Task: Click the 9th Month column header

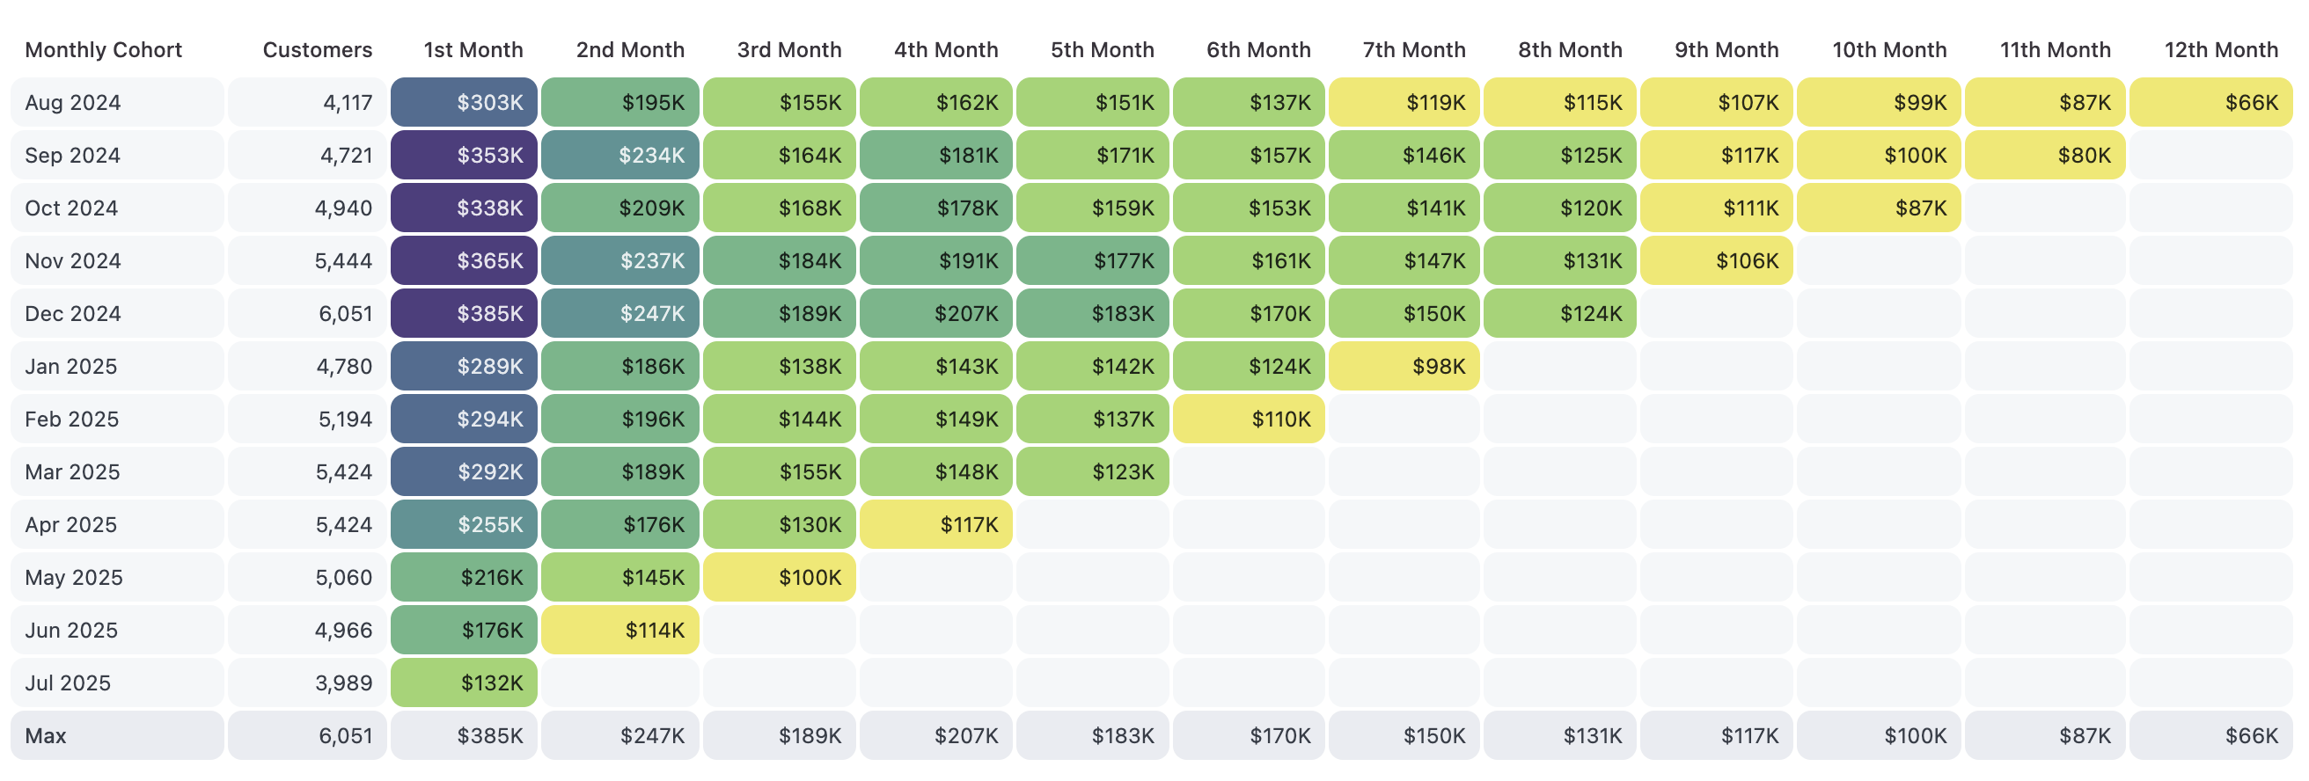Action: 1726,50
